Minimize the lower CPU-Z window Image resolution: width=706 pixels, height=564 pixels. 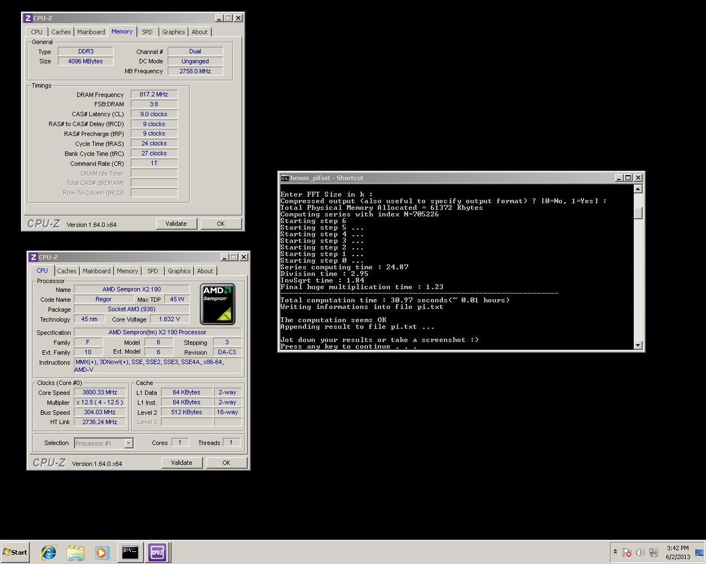click(x=224, y=257)
